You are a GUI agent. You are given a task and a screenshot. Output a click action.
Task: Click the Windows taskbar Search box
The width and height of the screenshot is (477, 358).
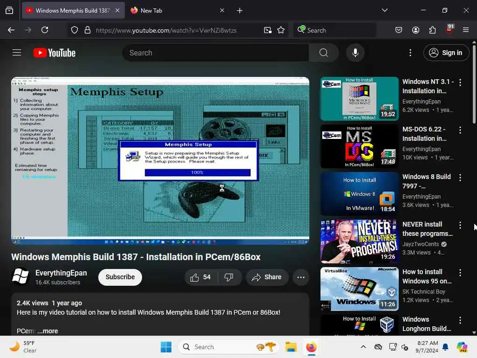coord(229,347)
